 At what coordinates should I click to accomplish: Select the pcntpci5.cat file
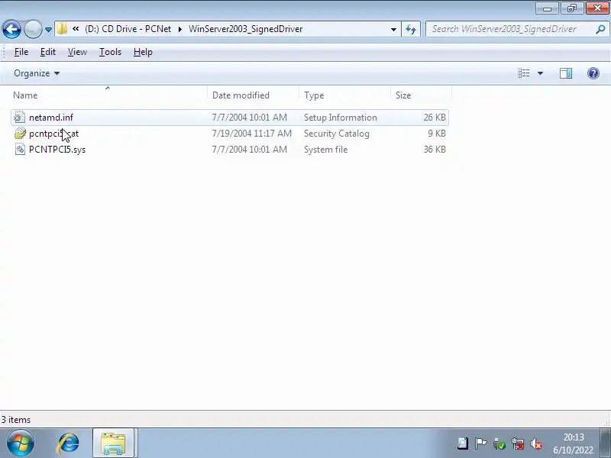pyautogui.click(x=230, y=134)
